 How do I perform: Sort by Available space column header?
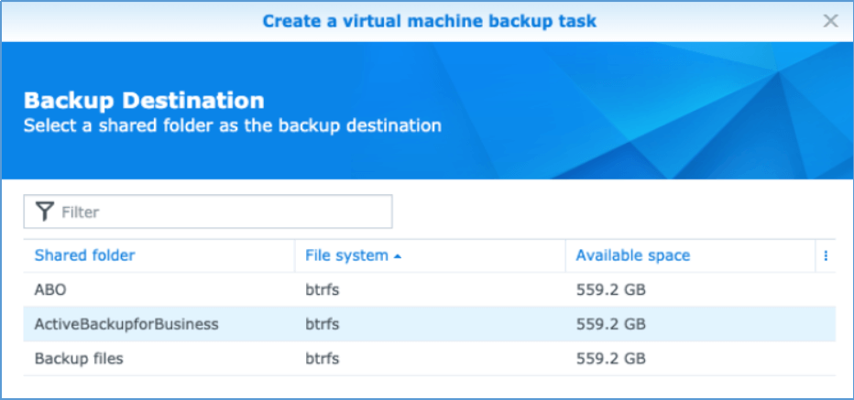pyautogui.click(x=632, y=255)
